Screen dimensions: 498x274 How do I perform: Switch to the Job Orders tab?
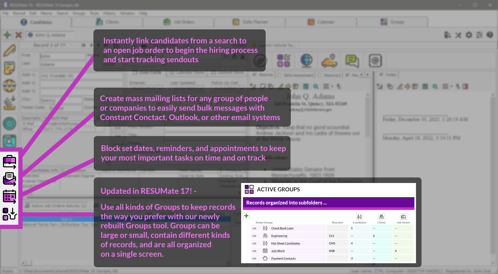click(179, 22)
